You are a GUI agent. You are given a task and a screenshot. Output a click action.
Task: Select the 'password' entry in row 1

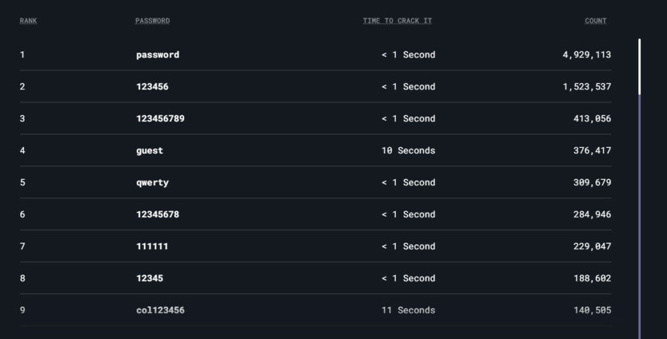[158, 55]
